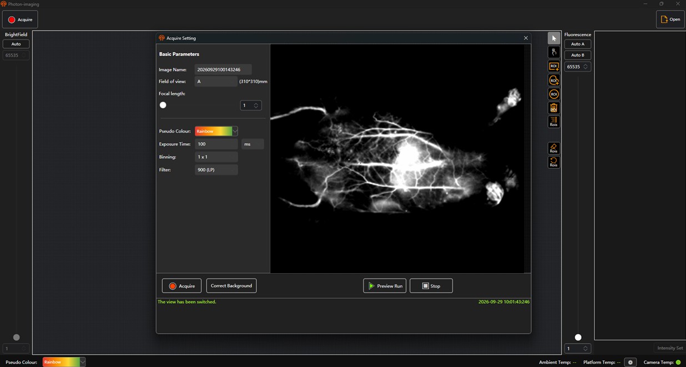Click the camera temperature status indicator

(678, 362)
